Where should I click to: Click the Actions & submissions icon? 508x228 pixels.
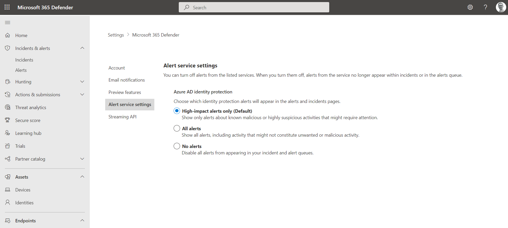[8, 94]
